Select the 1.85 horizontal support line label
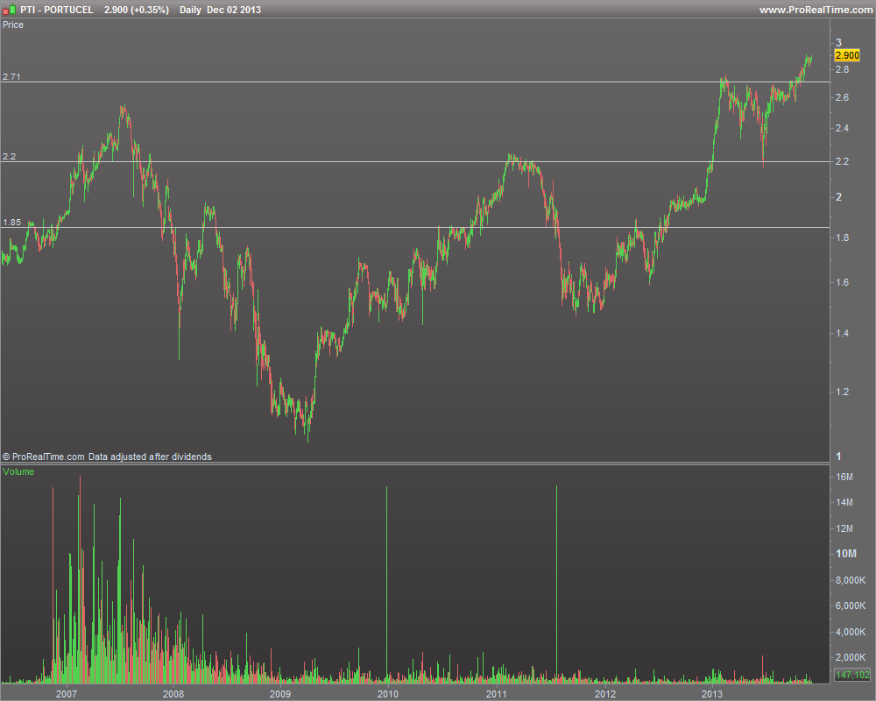This screenshot has width=876, height=701. (x=11, y=223)
